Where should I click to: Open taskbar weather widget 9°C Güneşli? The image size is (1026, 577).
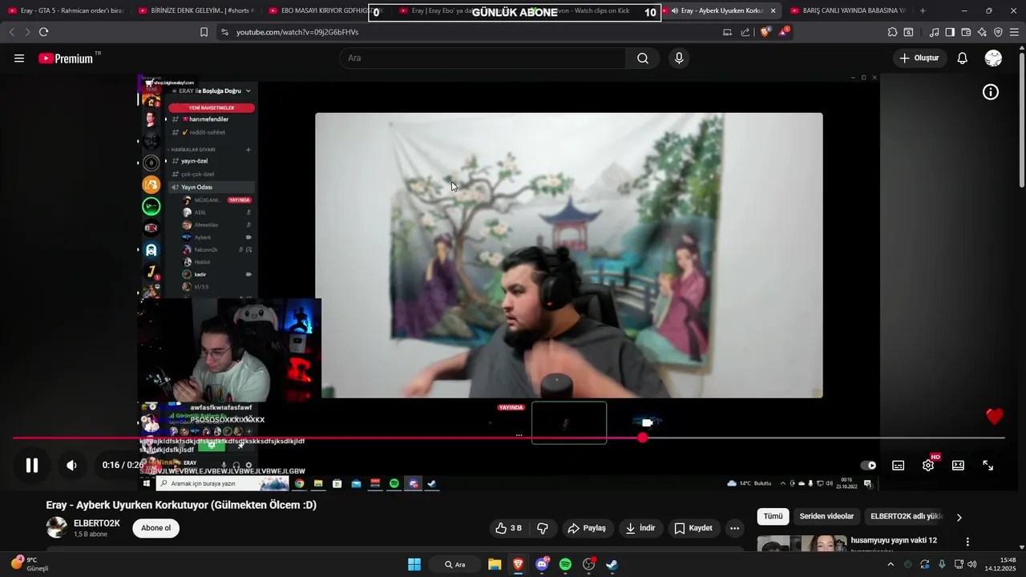point(30,564)
